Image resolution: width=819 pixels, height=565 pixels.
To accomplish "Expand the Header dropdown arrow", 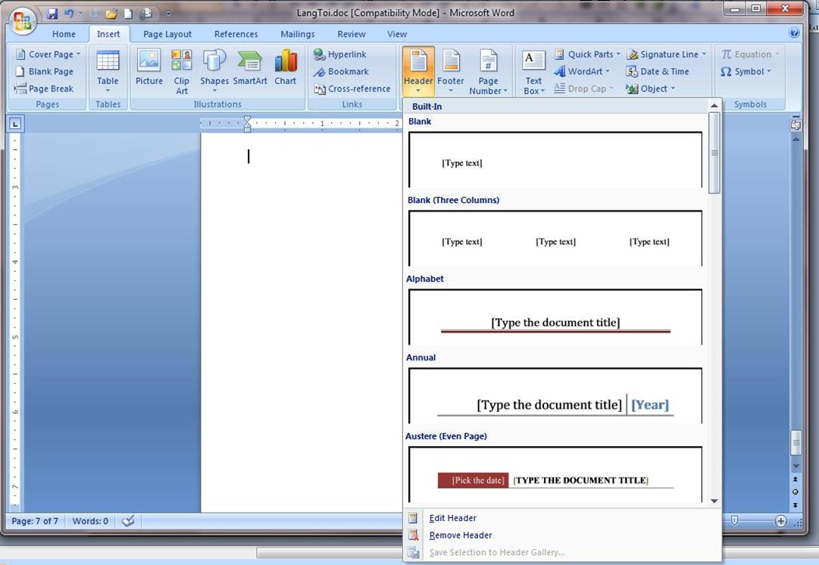I will pyautogui.click(x=418, y=91).
